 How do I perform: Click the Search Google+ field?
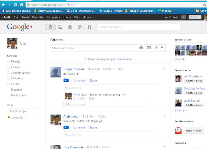point(139,27)
